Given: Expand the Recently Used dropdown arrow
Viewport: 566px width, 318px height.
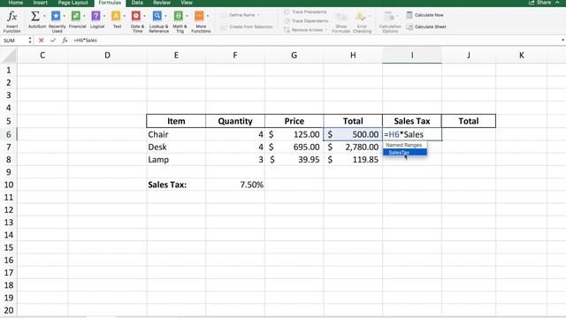Looking at the screenshot, I should pos(65,16).
